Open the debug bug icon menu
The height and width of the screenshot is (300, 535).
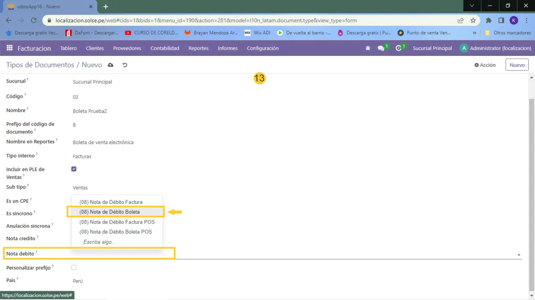click(x=368, y=48)
